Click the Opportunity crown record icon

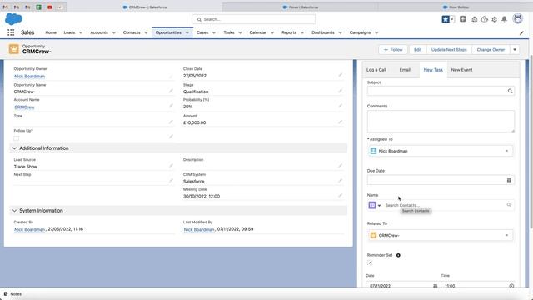click(14, 49)
